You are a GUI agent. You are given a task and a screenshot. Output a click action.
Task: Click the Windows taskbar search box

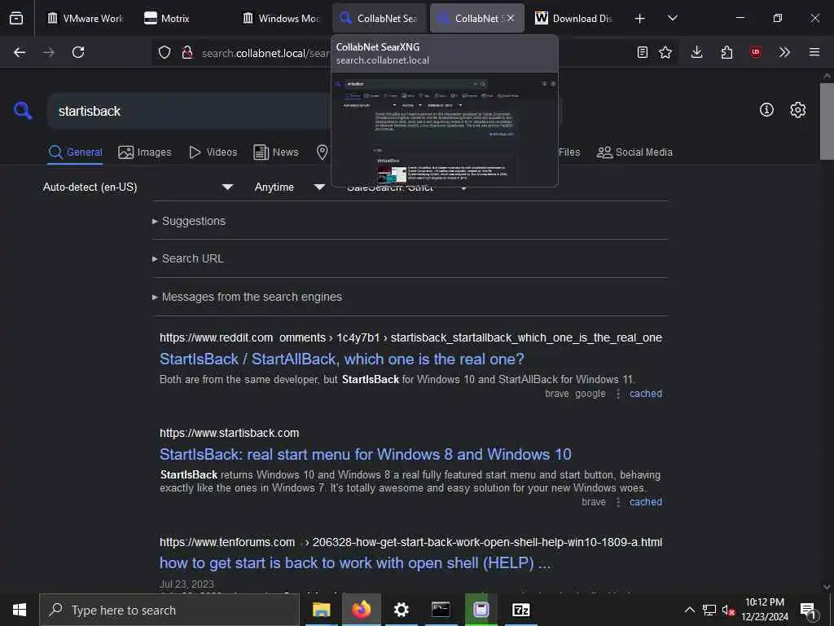pyautogui.click(x=169, y=610)
